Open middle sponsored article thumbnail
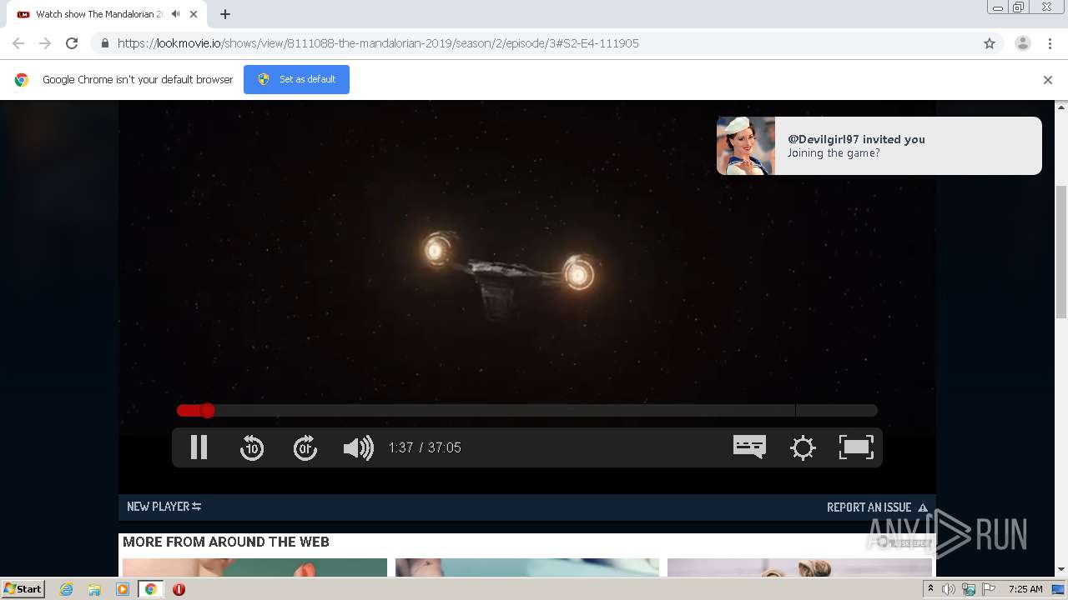The height and width of the screenshot is (600, 1068). (x=527, y=567)
